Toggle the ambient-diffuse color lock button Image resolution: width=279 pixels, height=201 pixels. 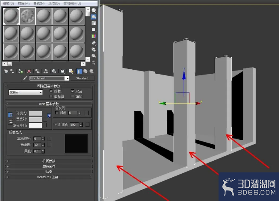(10, 115)
